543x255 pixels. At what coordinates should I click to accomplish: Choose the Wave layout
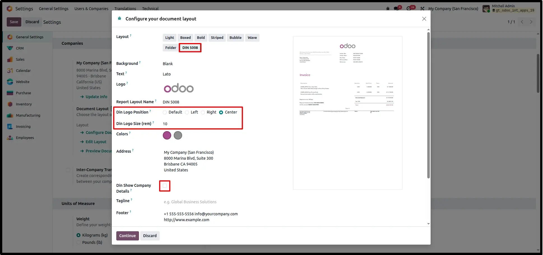252,38
